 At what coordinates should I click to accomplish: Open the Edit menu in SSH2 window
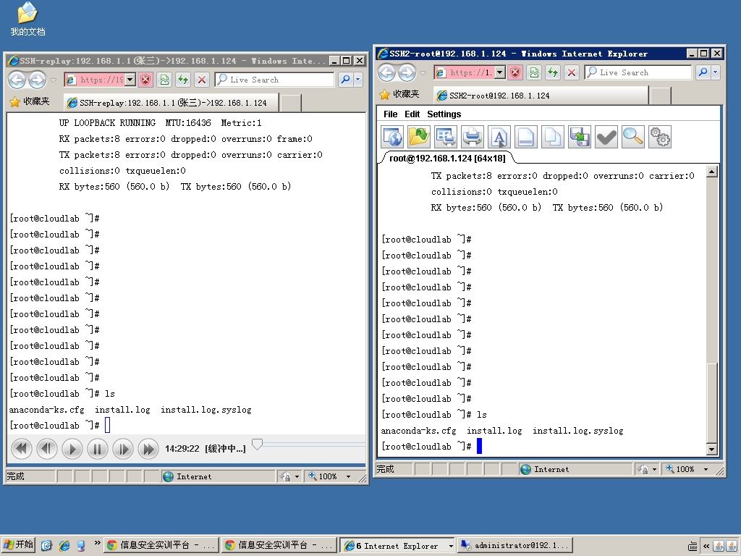click(x=412, y=114)
